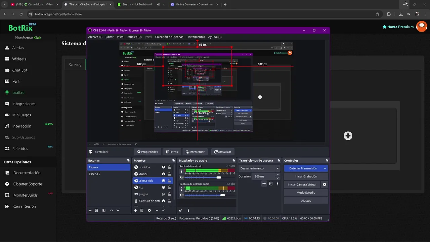This screenshot has height=242, width=430.
Task: Toggle lock on alerta kick source
Action: click(169, 180)
